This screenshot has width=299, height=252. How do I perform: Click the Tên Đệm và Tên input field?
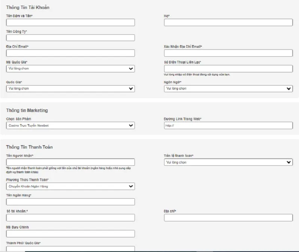tap(70, 23)
